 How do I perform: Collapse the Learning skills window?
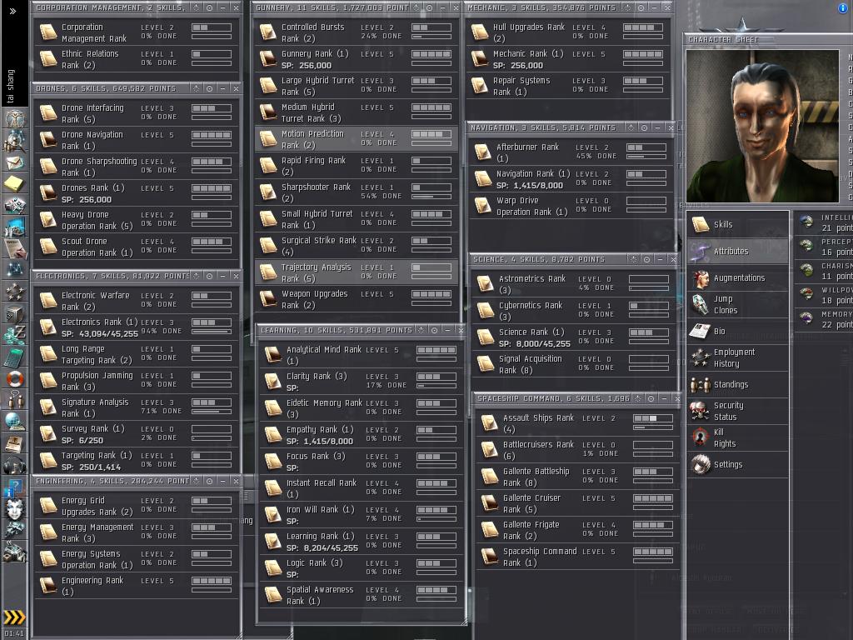pyautogui.click(x=447, y=330)
